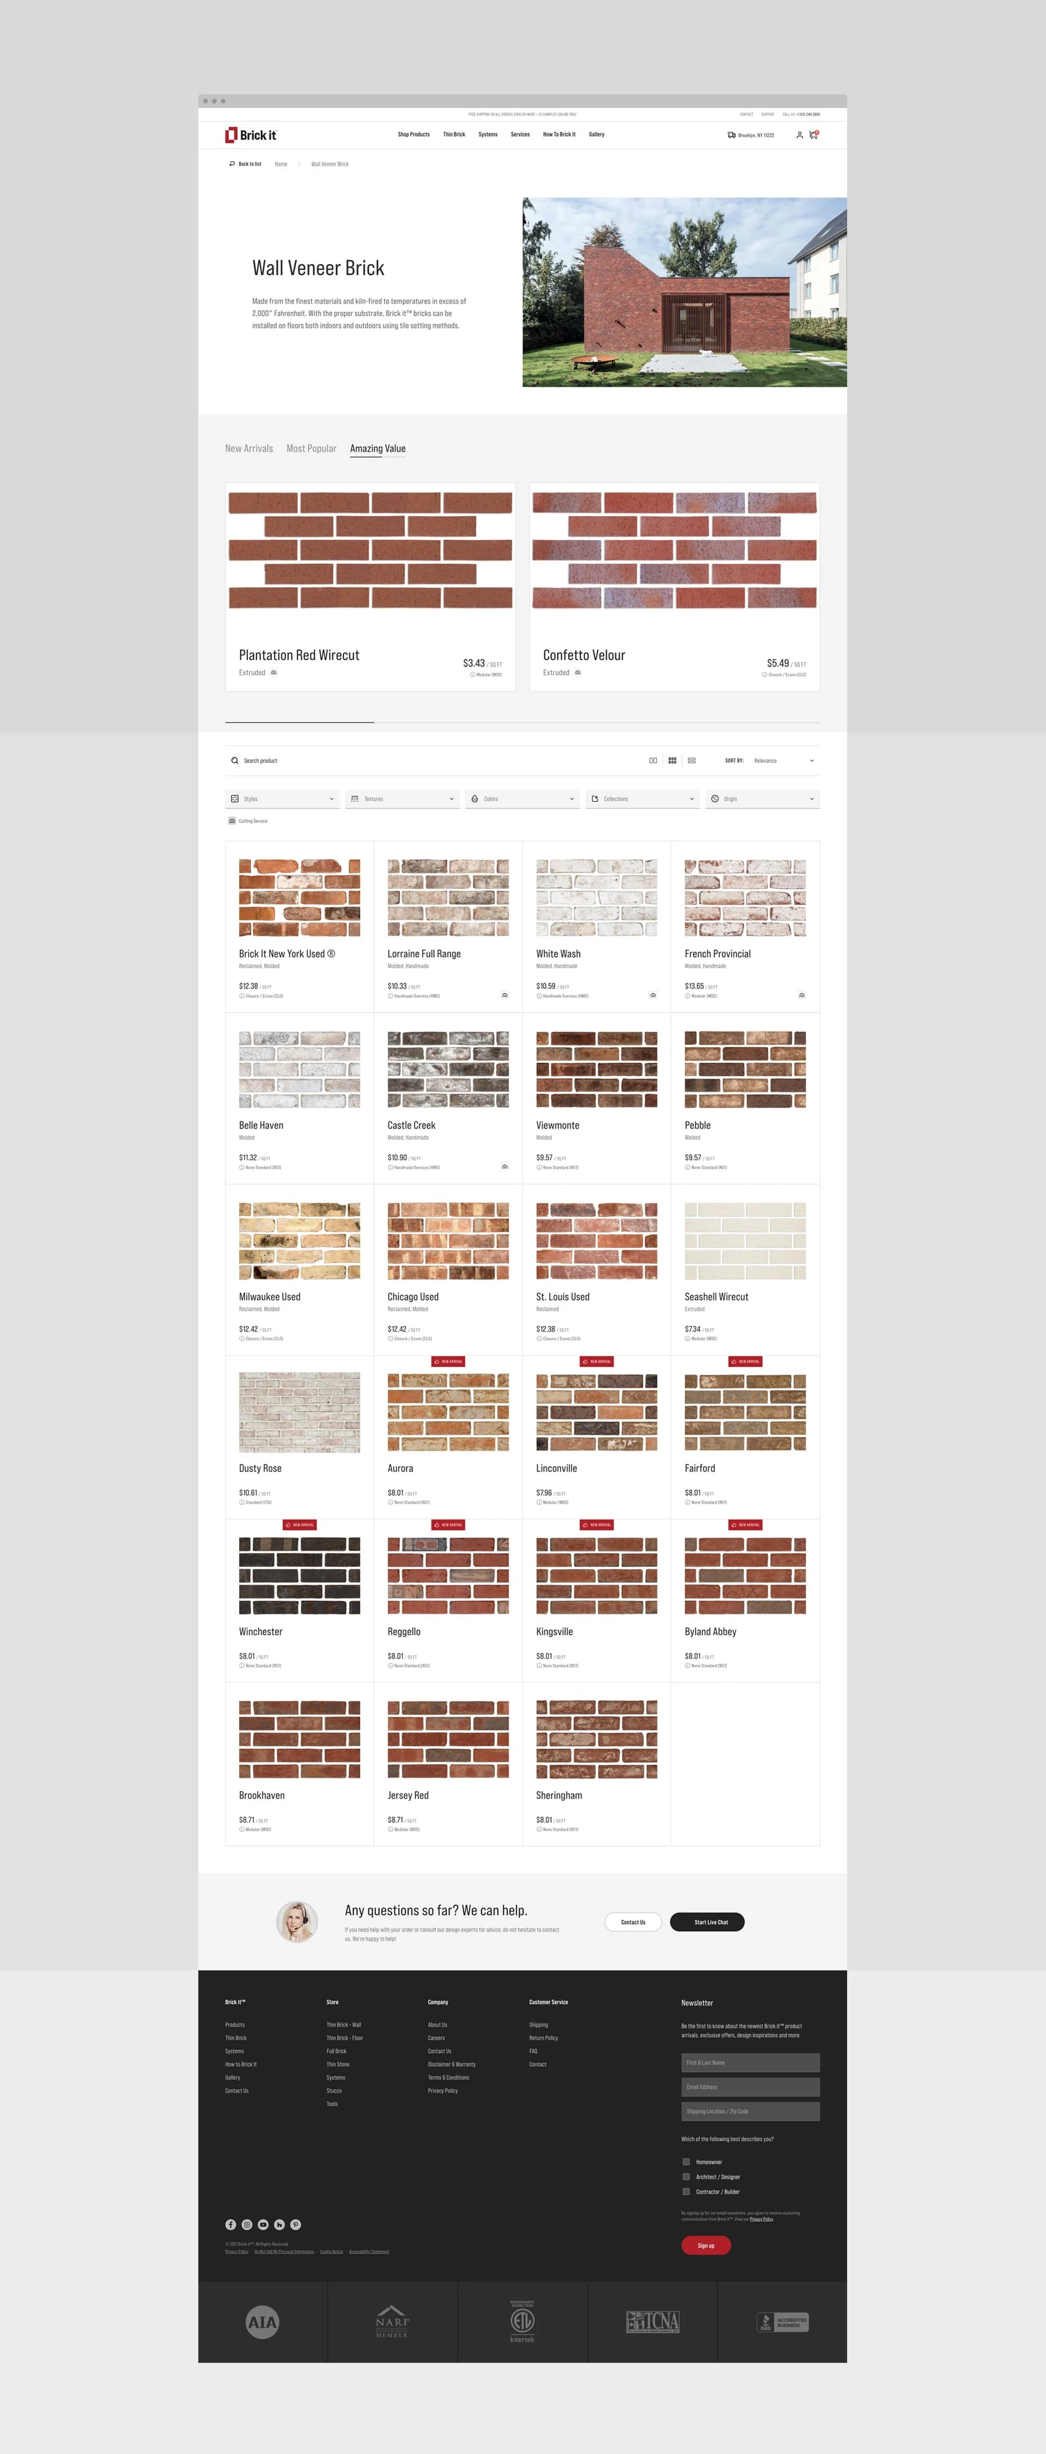The width and height of the screenshot is (1046, 2454).
Task: Open the shopping cart icon
Action: (813, 135)
